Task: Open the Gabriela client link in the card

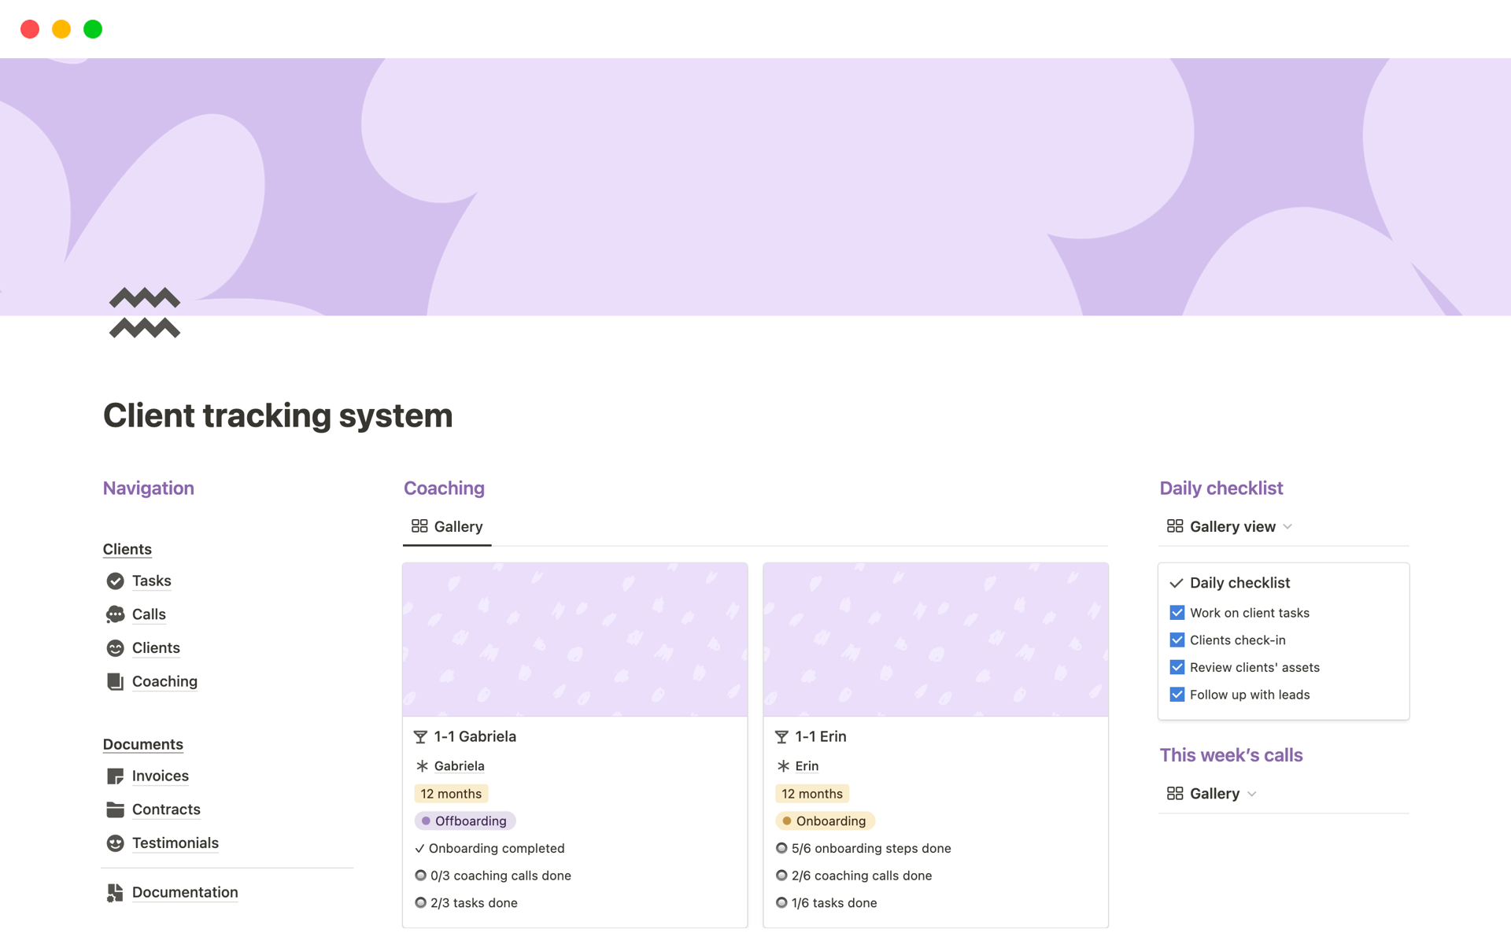Action: [459, 766]
